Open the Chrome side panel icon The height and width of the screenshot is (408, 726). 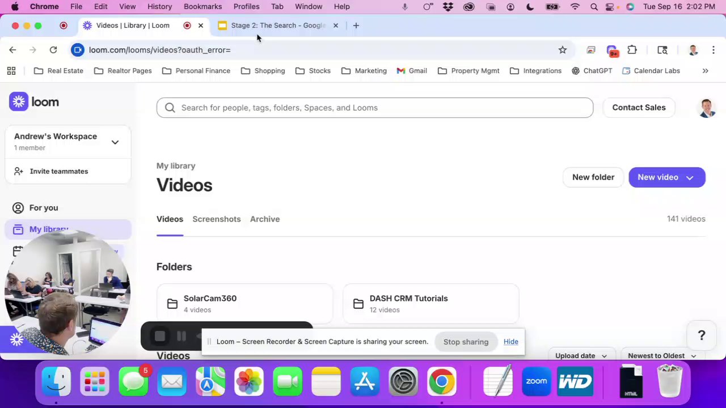pyautogui.click(x=662, y=50)
